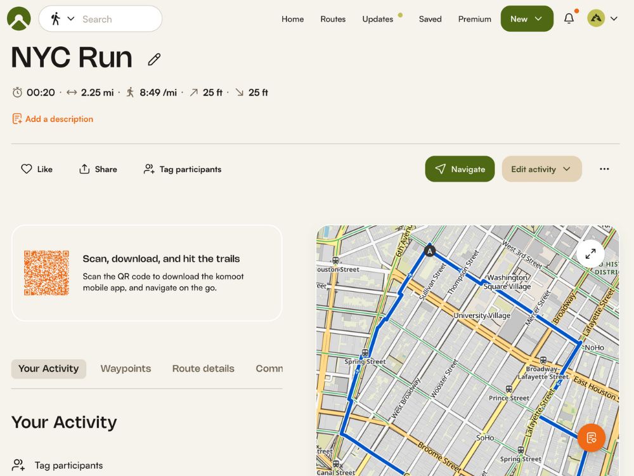The width and height of the screenshot is (634, 476).
Task: Toggle Like on this activity
Action: (x=37, y=169)
